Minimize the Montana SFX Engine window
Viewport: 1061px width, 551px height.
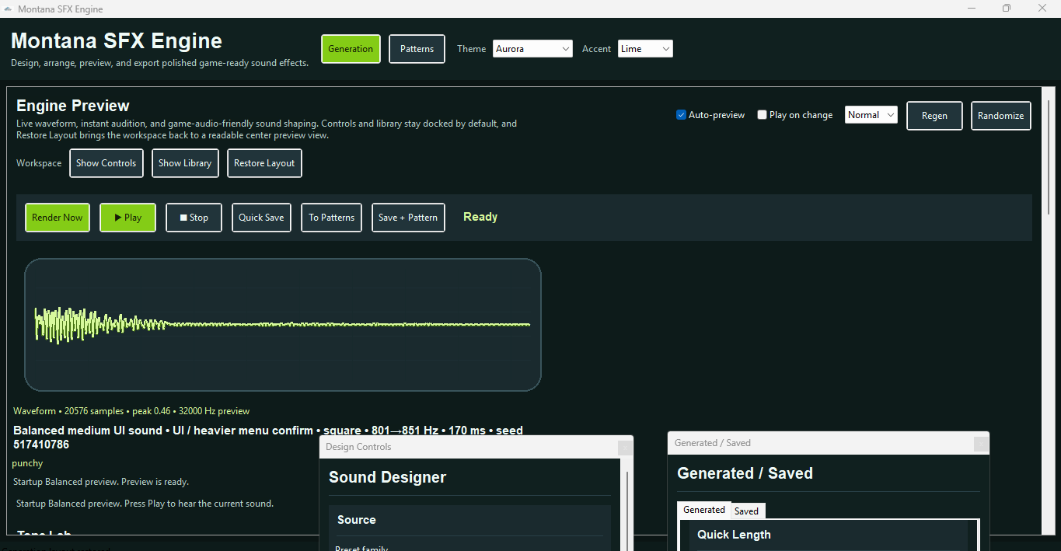click(972, 8)
